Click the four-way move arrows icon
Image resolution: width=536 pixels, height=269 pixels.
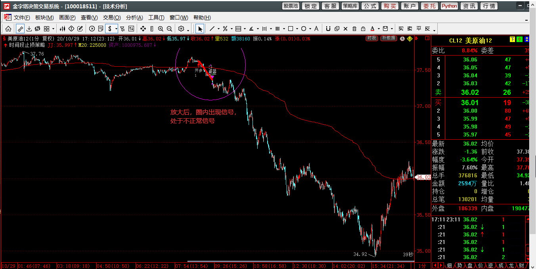[x=143, y=29]
